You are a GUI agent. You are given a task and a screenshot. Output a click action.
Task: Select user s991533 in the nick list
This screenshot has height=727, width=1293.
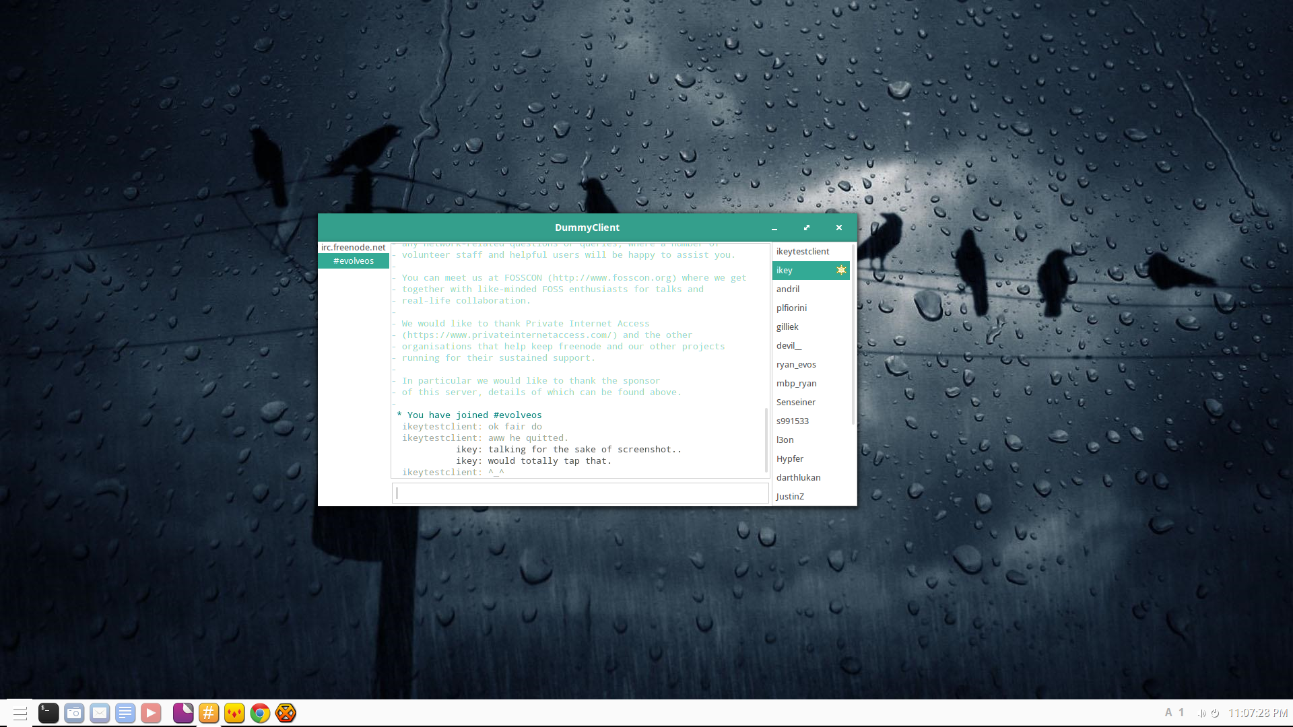tap(811, 421)
